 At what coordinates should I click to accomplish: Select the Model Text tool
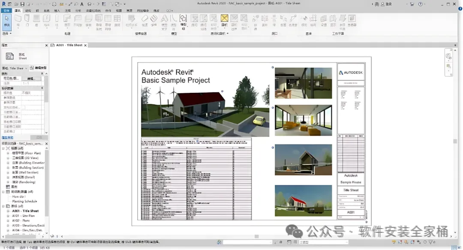click(x=165, y=22)
